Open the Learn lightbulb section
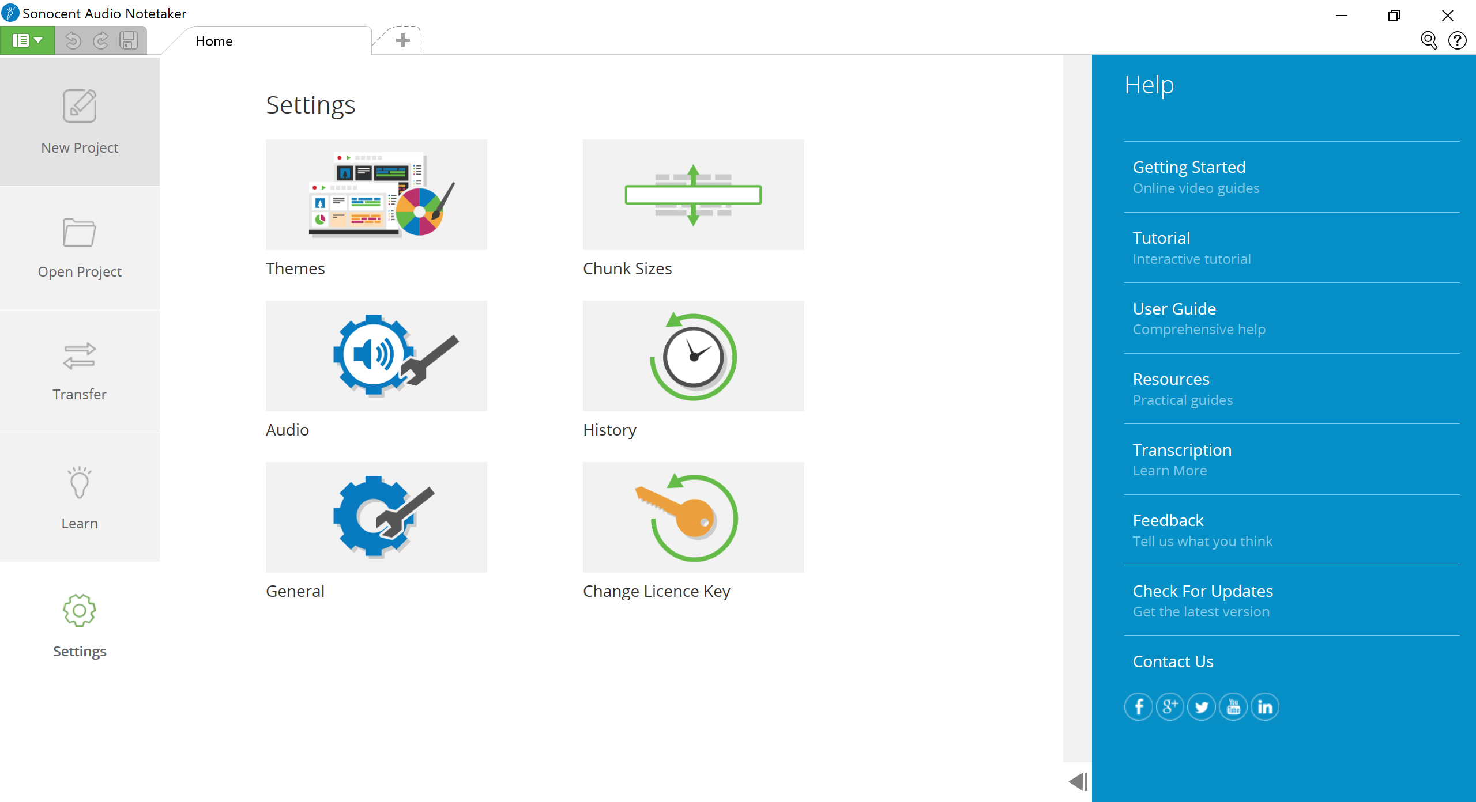 click(x=80, y=498)
